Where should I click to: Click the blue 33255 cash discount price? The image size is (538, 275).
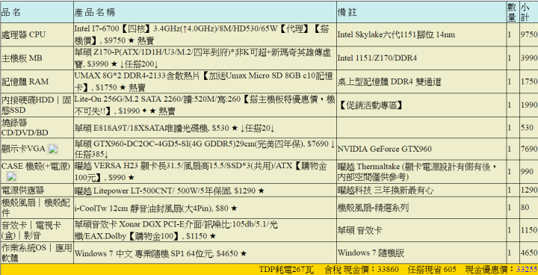click(527, 270)
